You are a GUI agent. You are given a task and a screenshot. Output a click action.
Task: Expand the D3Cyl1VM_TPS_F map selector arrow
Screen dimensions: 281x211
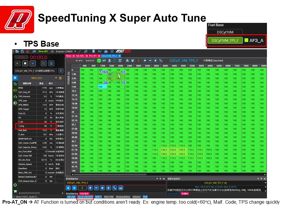(61, 71)
